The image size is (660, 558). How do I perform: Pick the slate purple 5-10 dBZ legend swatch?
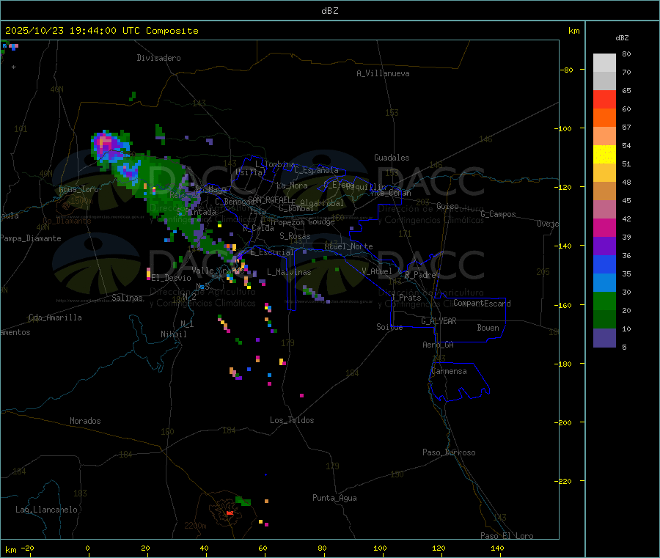pos(604,338)
